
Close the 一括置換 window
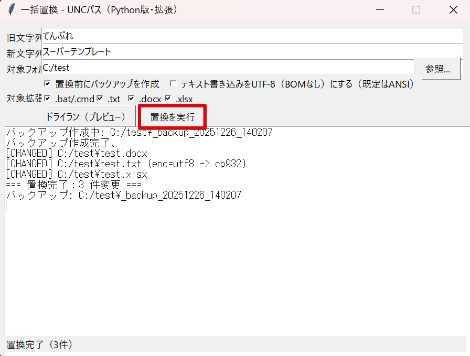[453, 9]
